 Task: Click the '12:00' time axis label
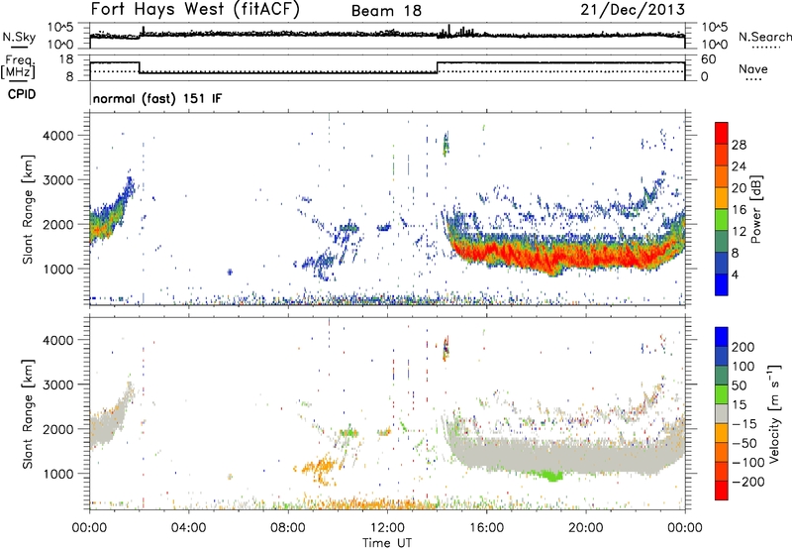387,528
